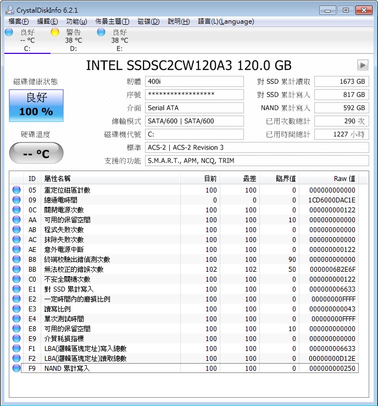Click status orb for attribute E8 row
This screenshot has width=378, height=406.
(x=16, y=328)
